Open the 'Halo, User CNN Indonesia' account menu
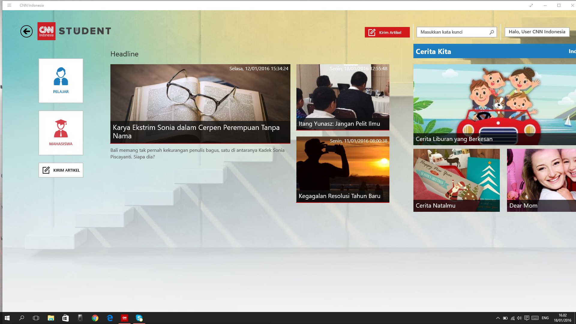Image resolution: width=576 pixels, height=324 pixels. click(537, 32)
